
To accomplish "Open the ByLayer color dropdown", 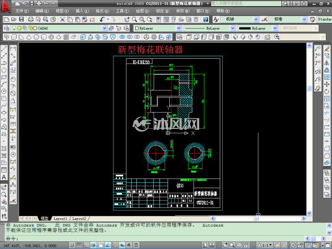I will click(x=179, y=28).
